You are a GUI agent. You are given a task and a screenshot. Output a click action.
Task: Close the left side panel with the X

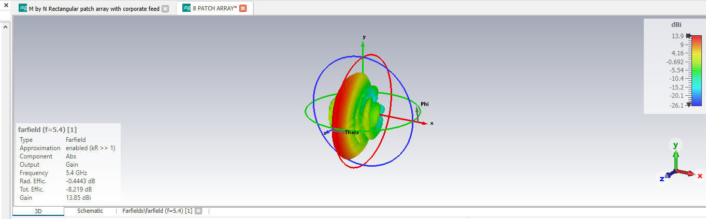tap(7, 5)
